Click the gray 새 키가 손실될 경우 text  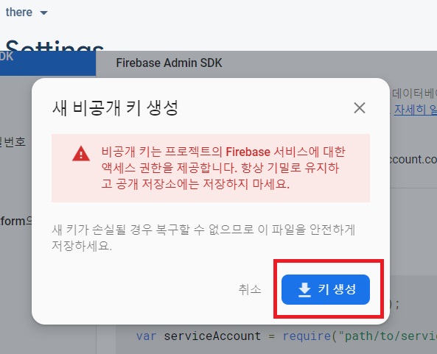pyautogui.click(x=203, y=238)
